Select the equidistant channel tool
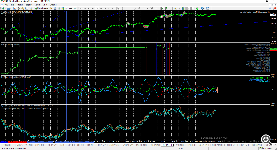Viewport: 277px width, 150px height. click(139, 8)
